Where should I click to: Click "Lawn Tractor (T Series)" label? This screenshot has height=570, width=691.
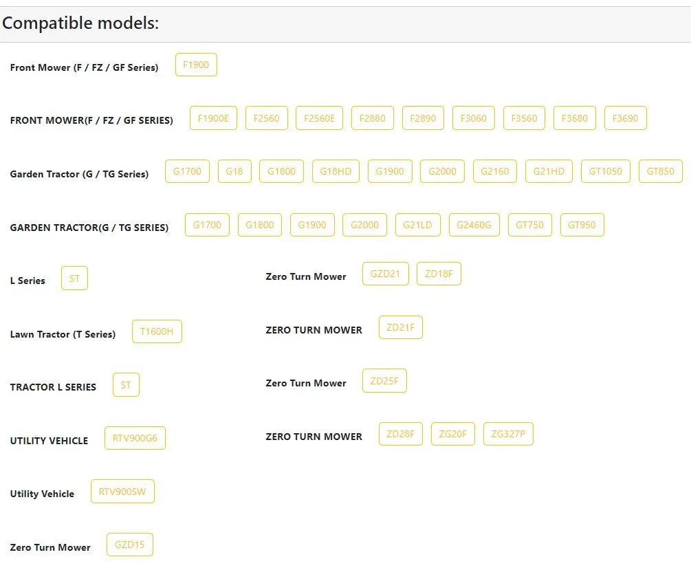click(63, 334)
